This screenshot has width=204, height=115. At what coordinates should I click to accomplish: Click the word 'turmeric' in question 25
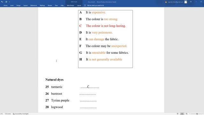pos(57,87)
